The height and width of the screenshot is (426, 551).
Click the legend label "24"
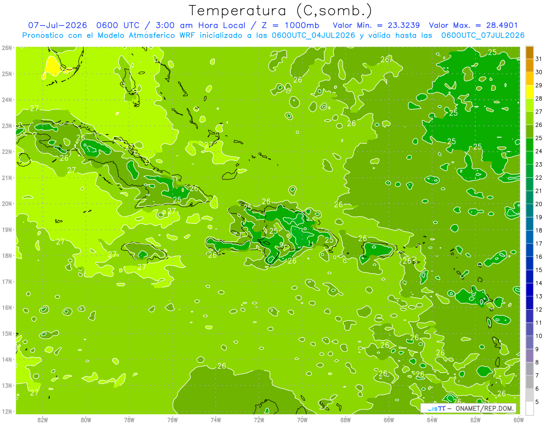click(x=539, y=151)
